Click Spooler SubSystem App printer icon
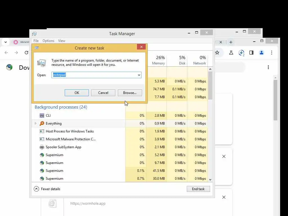This screenshot has height=216, width=288. (42, 147)
